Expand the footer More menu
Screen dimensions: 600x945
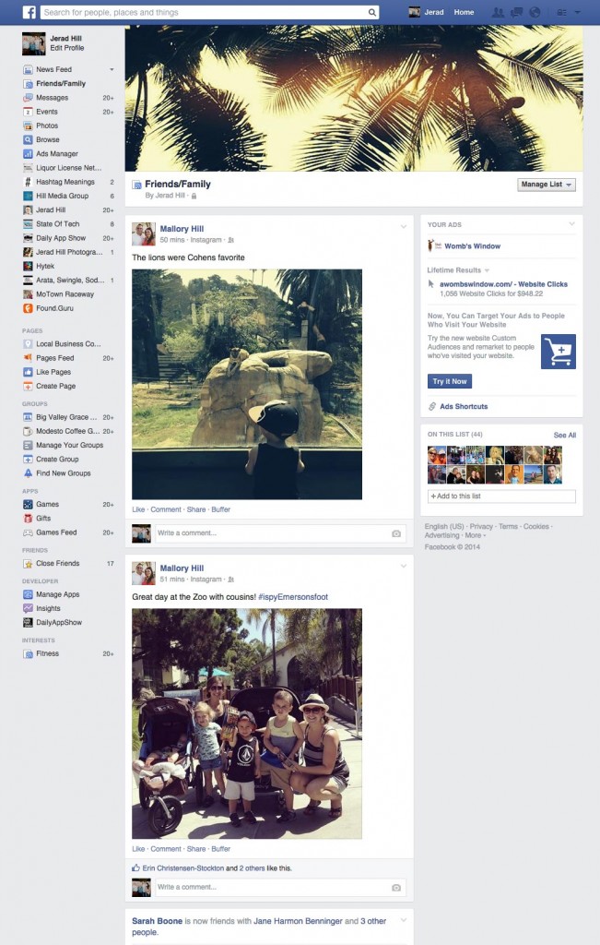[476, 535]
